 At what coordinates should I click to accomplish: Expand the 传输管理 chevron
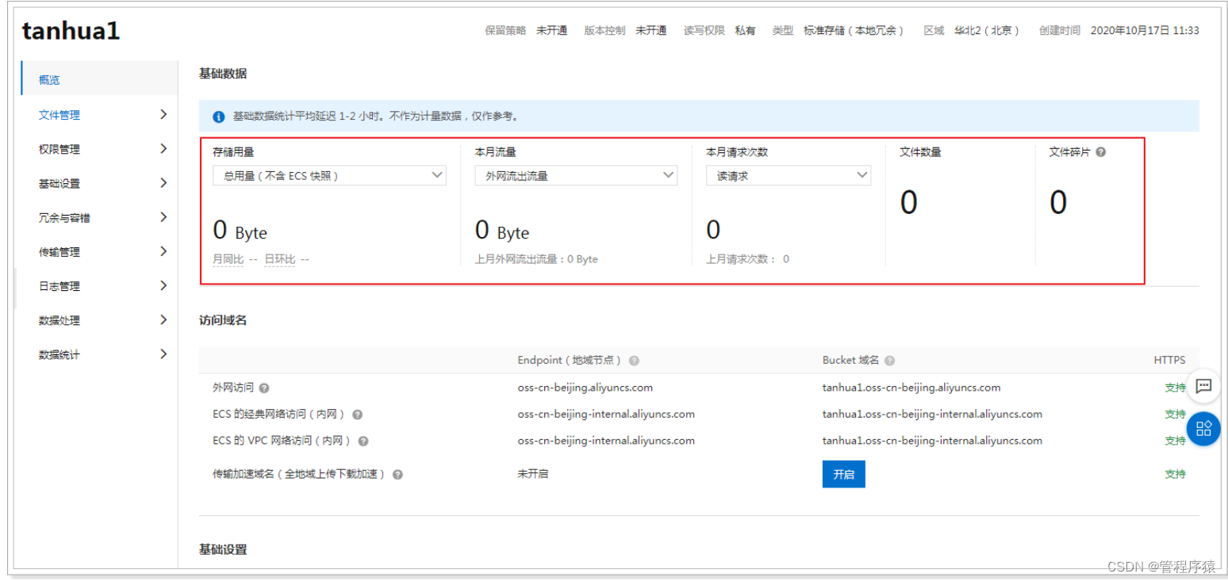pyautogui.click(x=163, y=250)
